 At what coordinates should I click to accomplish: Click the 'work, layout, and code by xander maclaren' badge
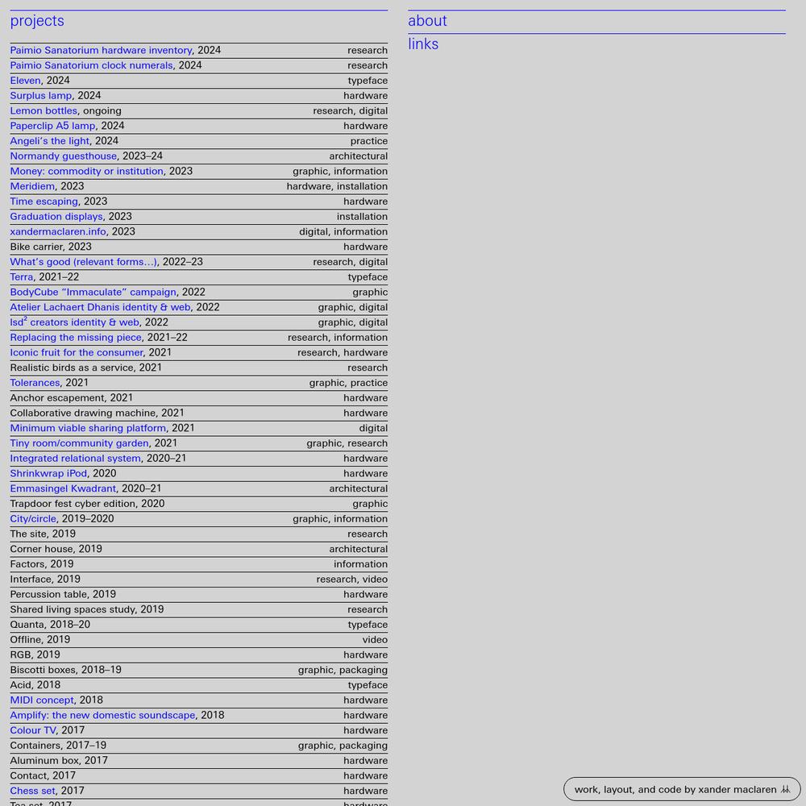(682, 789)
